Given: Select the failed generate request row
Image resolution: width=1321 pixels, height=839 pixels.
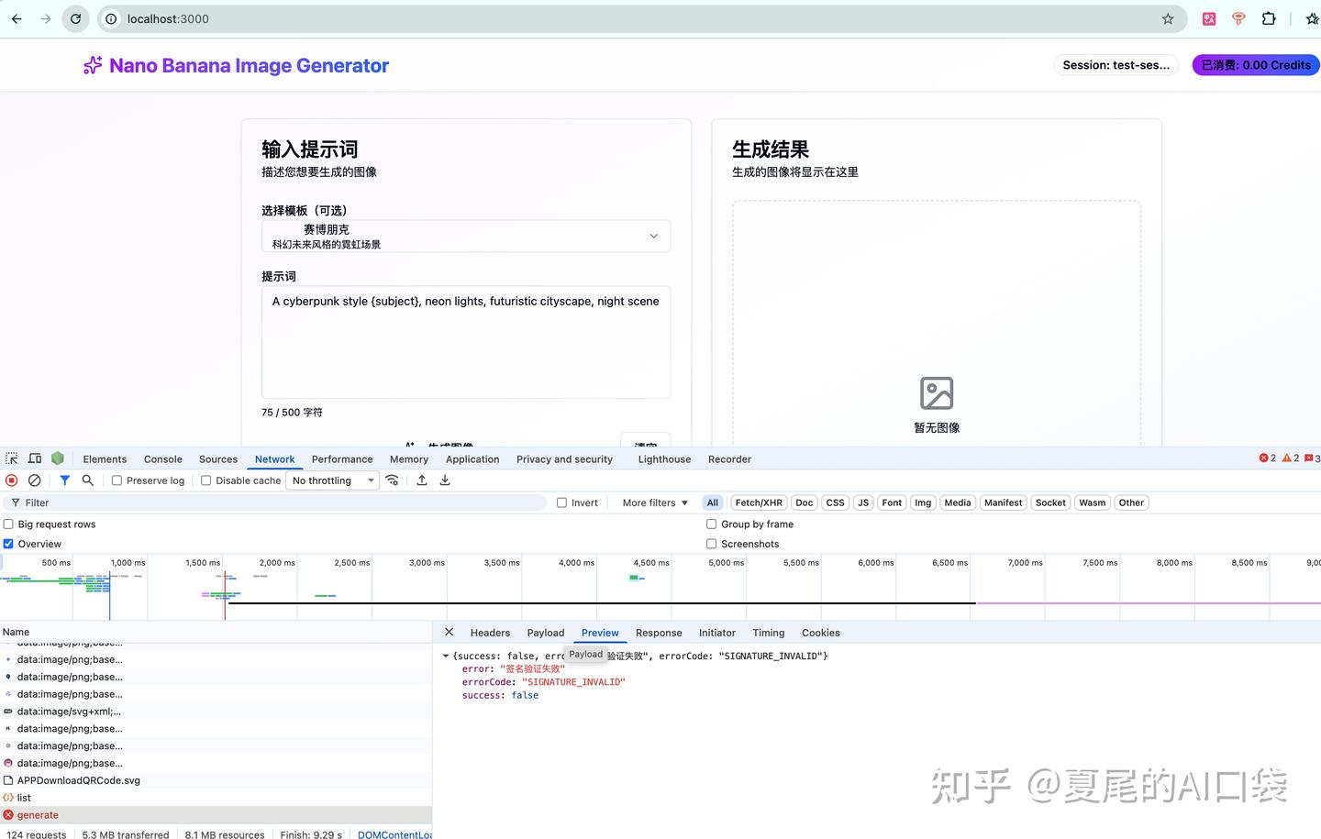Looking at the screenshot, I should pos(37,814).
